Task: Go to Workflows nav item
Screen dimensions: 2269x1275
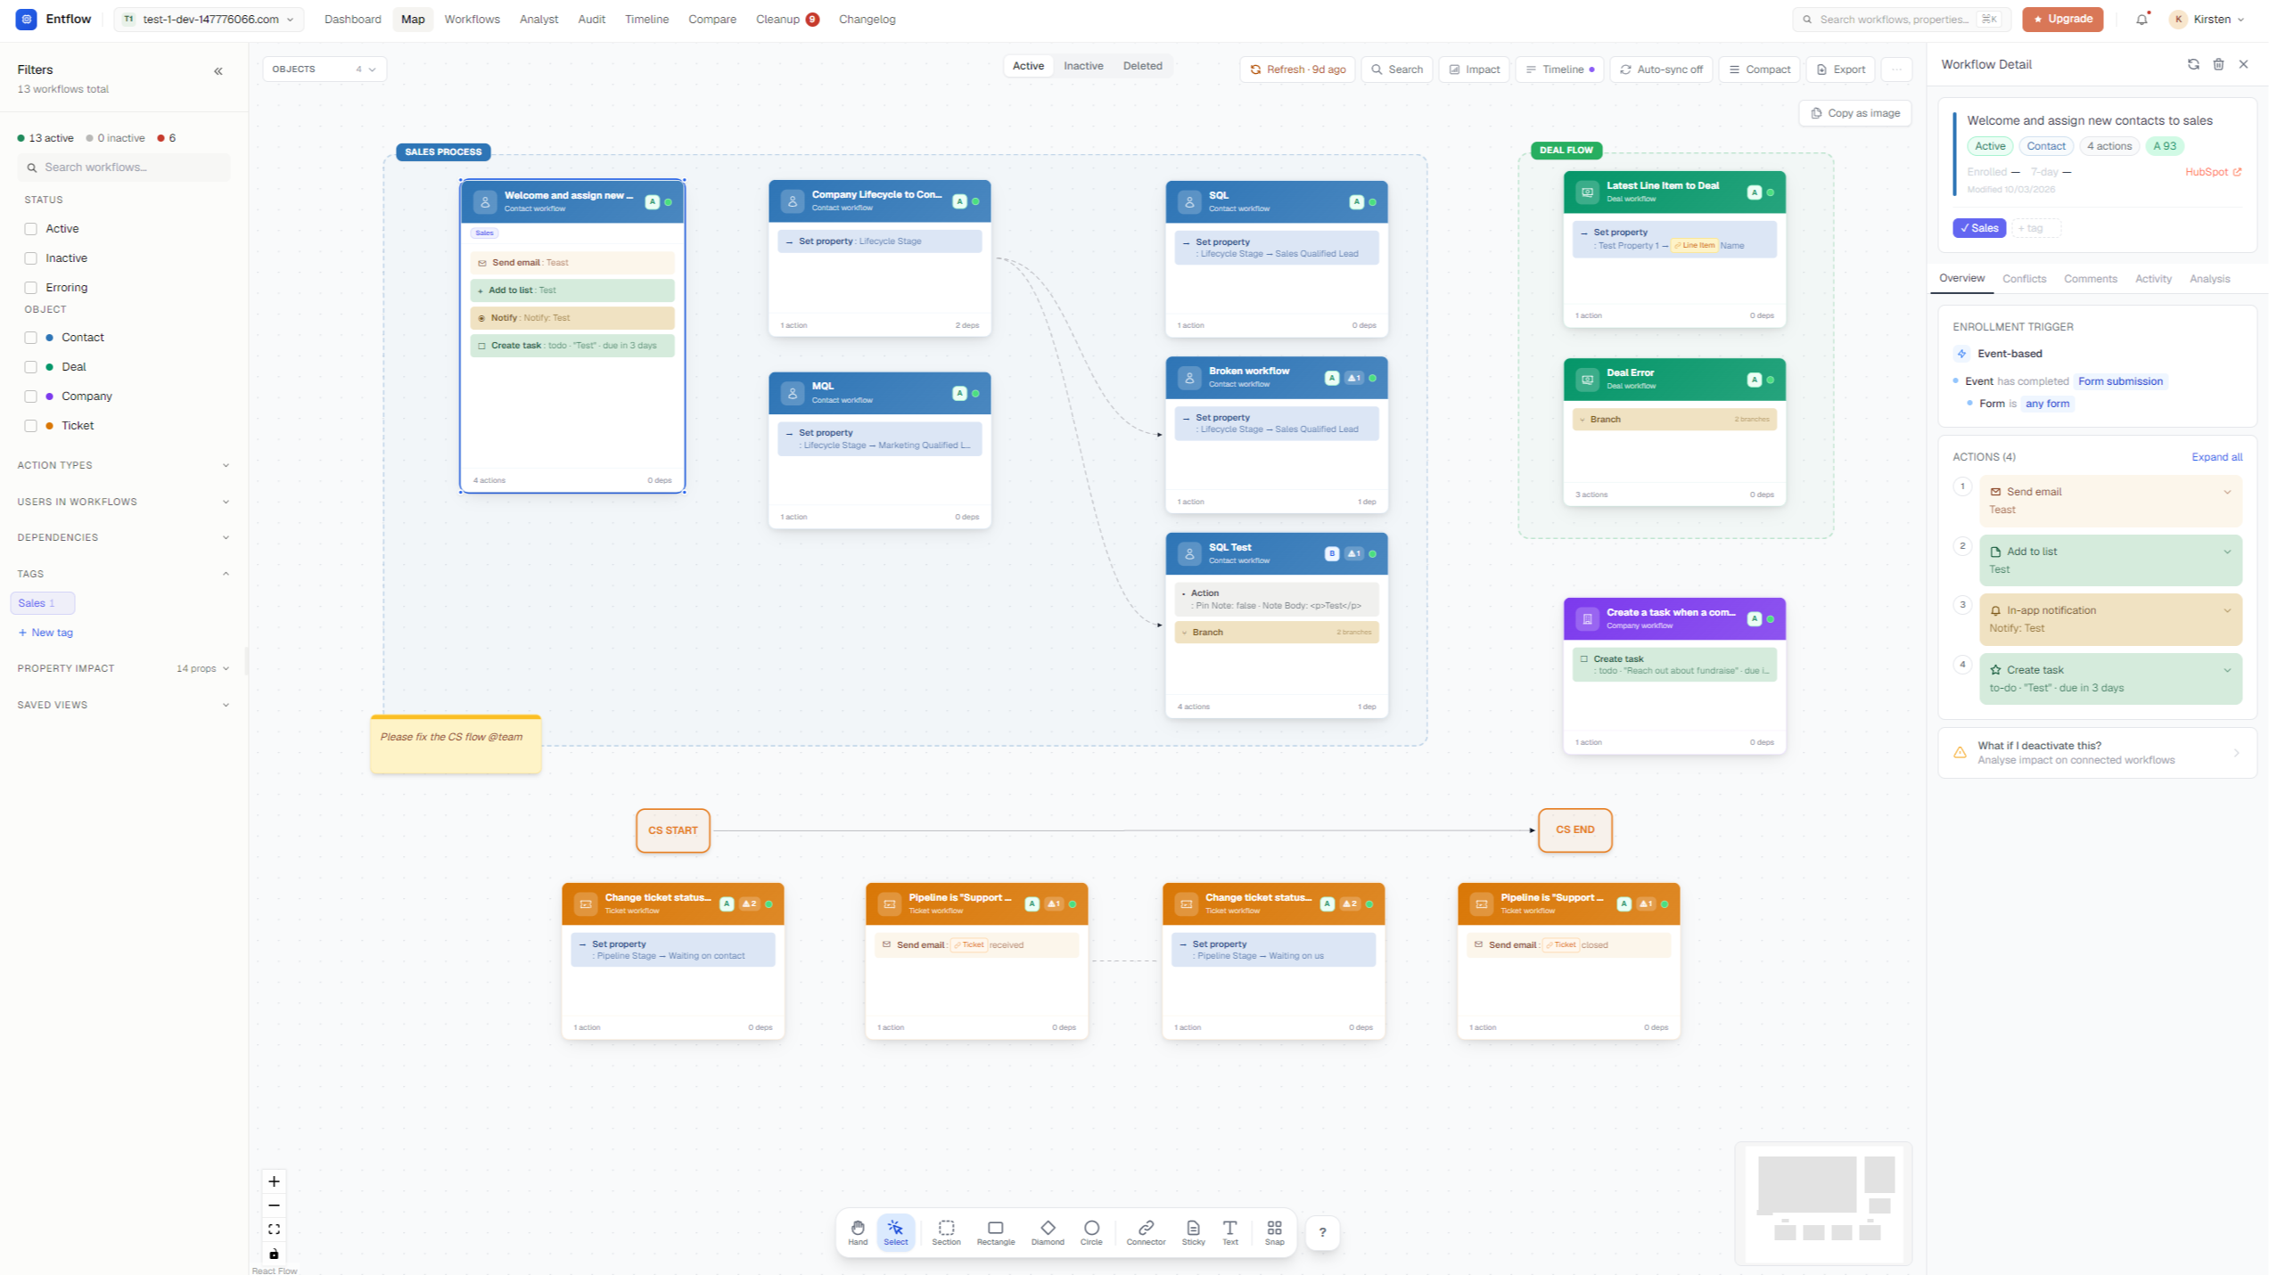Action: click(x=472, y=20)
